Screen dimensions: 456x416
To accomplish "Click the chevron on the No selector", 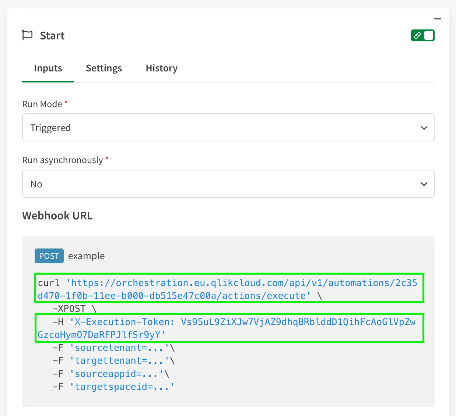I will 424,184.
